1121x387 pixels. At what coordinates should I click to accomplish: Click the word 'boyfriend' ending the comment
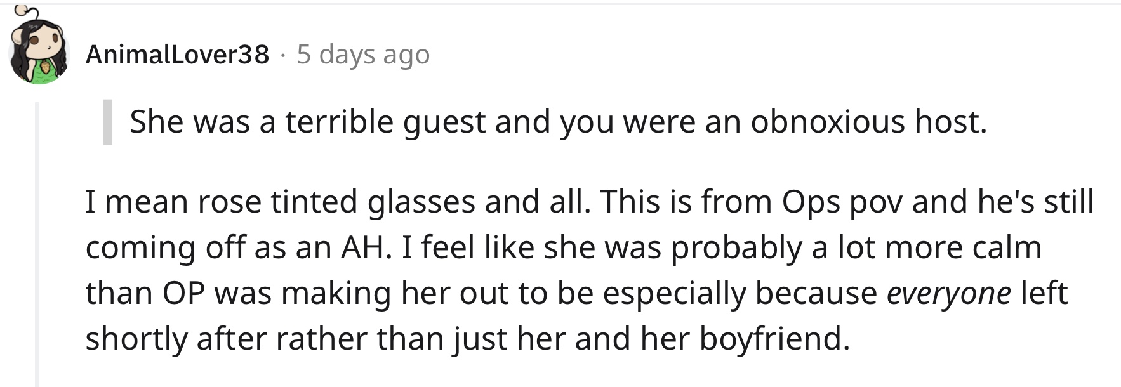(x=770, y=339)
